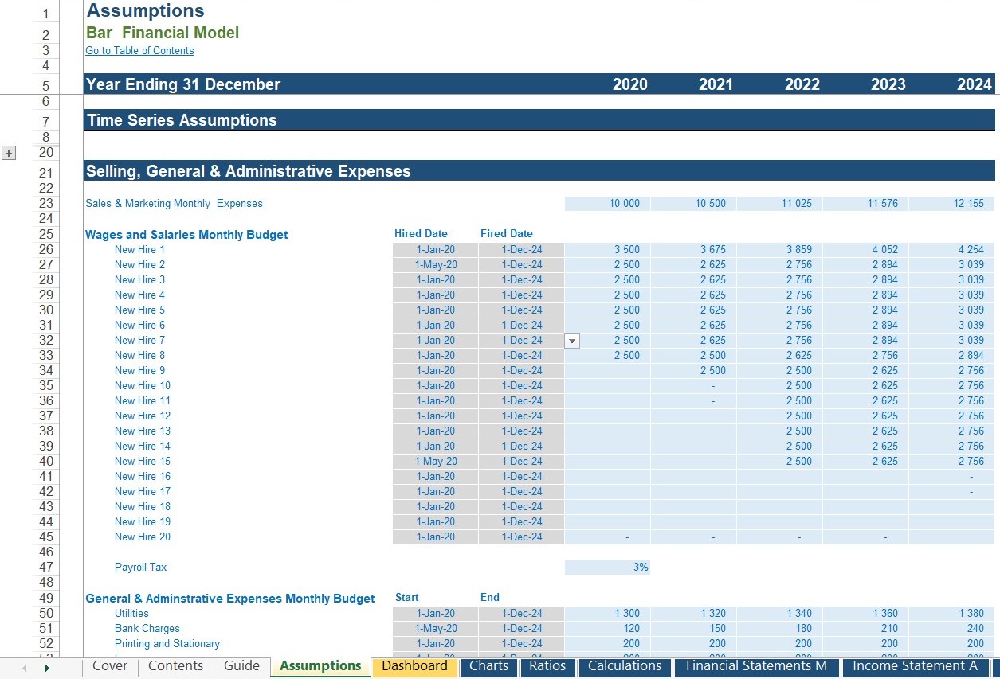Follow the Go to Table of Contents link
Screen dimensions: 1000x679
139,50
